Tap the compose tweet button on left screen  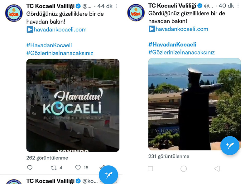tap(108, 175)
